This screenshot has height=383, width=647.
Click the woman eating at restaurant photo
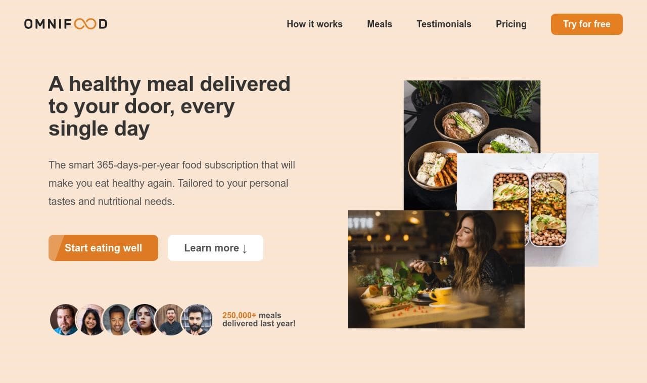(436, 269)
